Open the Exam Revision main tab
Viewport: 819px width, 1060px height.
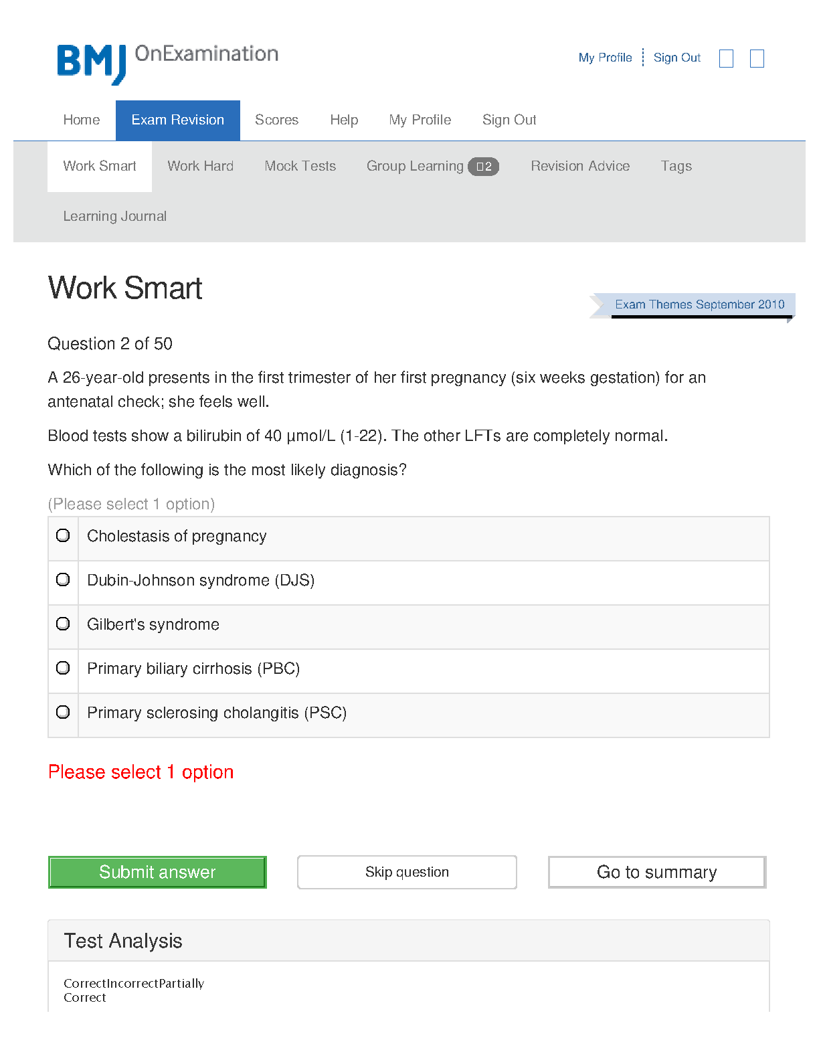point(177,120)
